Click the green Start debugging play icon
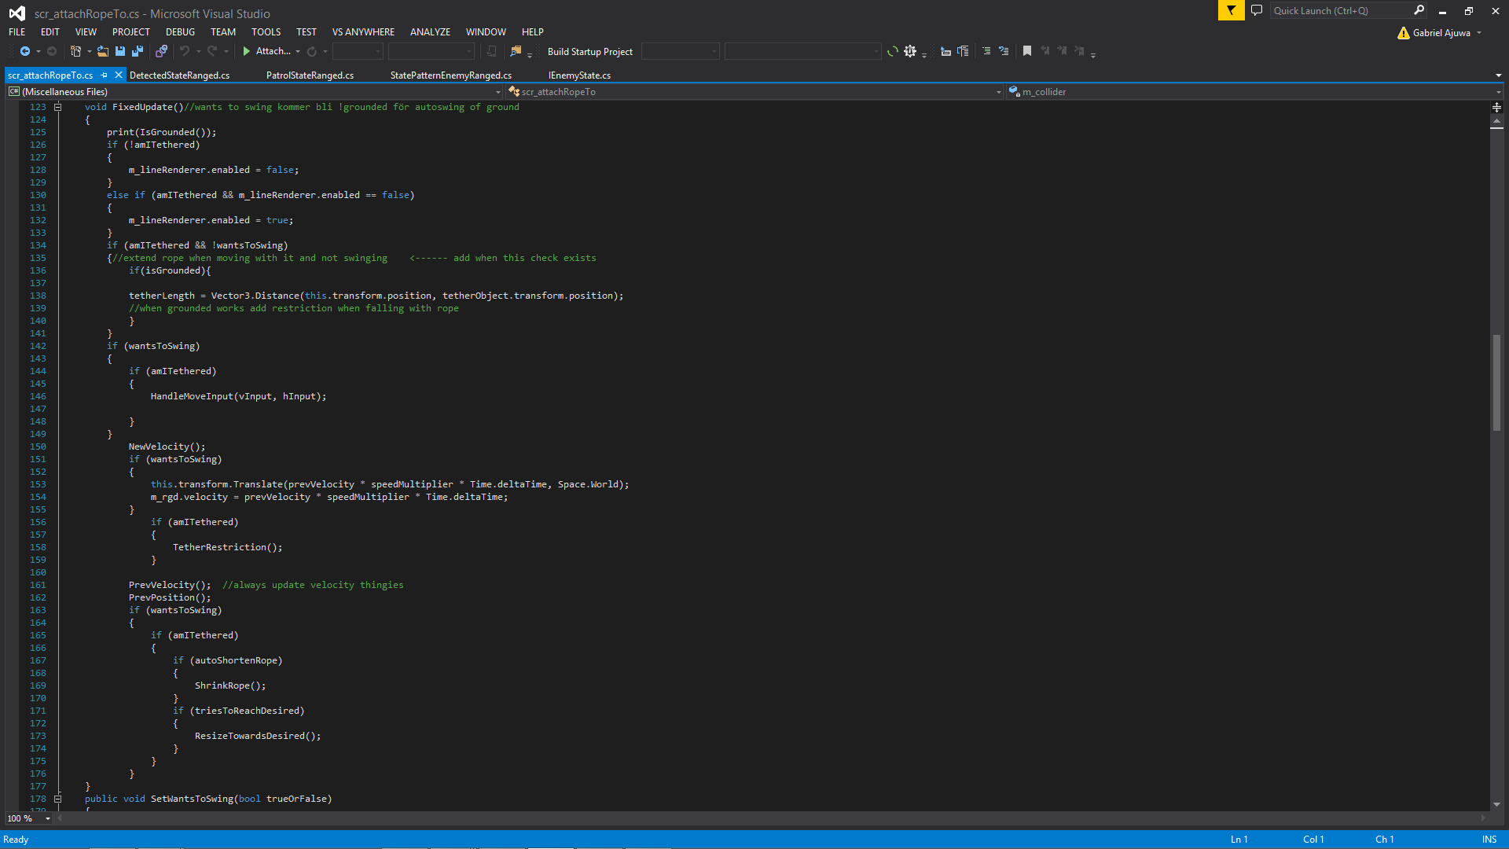The height and width of the screenshot is (849, 1509). tap(247, 51)
